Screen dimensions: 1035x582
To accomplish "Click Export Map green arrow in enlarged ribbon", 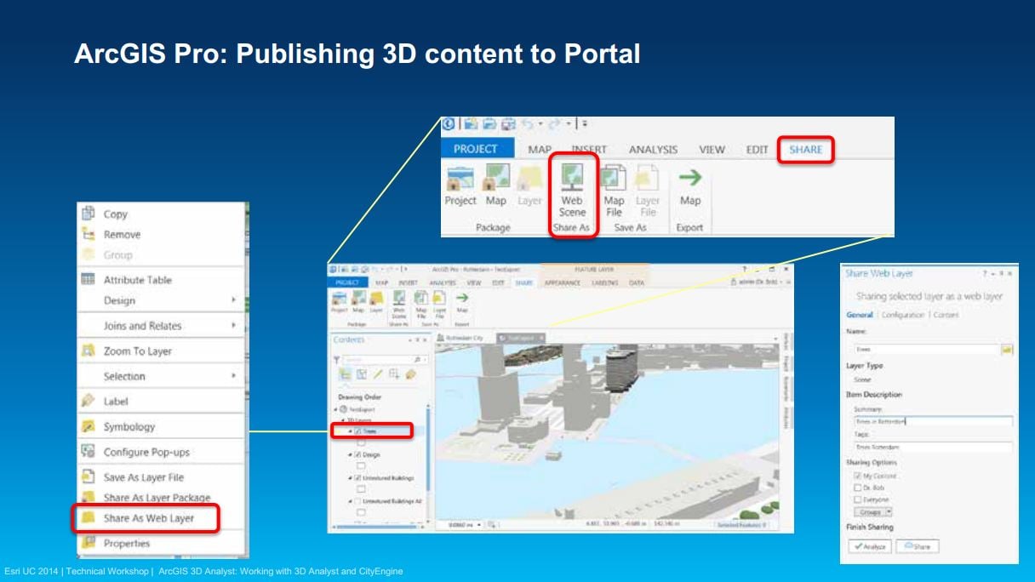I will 690,177.
